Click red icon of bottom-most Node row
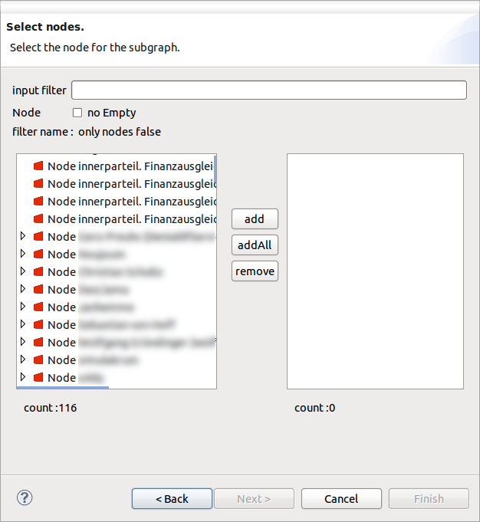The width and height of the screenshot is (480, 522). [x=38, y=377]
